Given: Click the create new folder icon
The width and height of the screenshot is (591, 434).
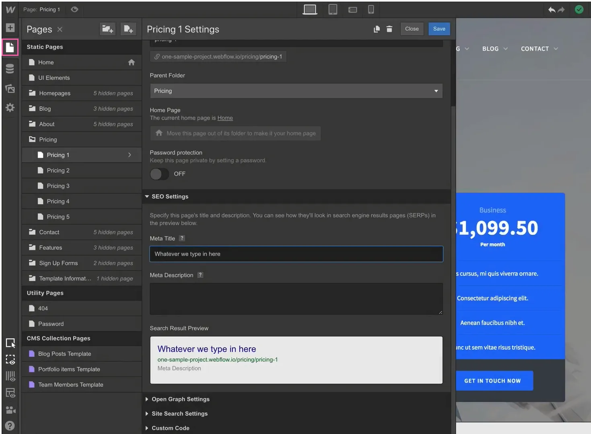Looking at the screenshot, I should (107, 29).
